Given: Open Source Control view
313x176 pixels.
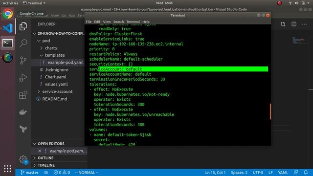Looking at the screenshot, I should click(23, 60).
